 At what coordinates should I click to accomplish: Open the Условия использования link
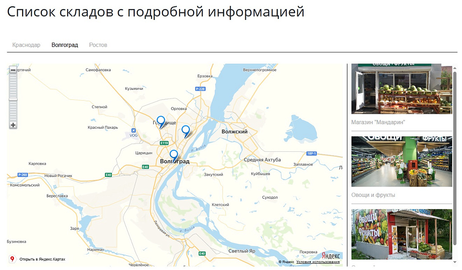[x=318, y=262]
